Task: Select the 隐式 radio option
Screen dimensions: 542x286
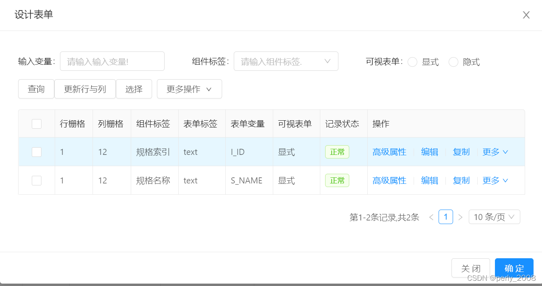Action: pos(454,62)
